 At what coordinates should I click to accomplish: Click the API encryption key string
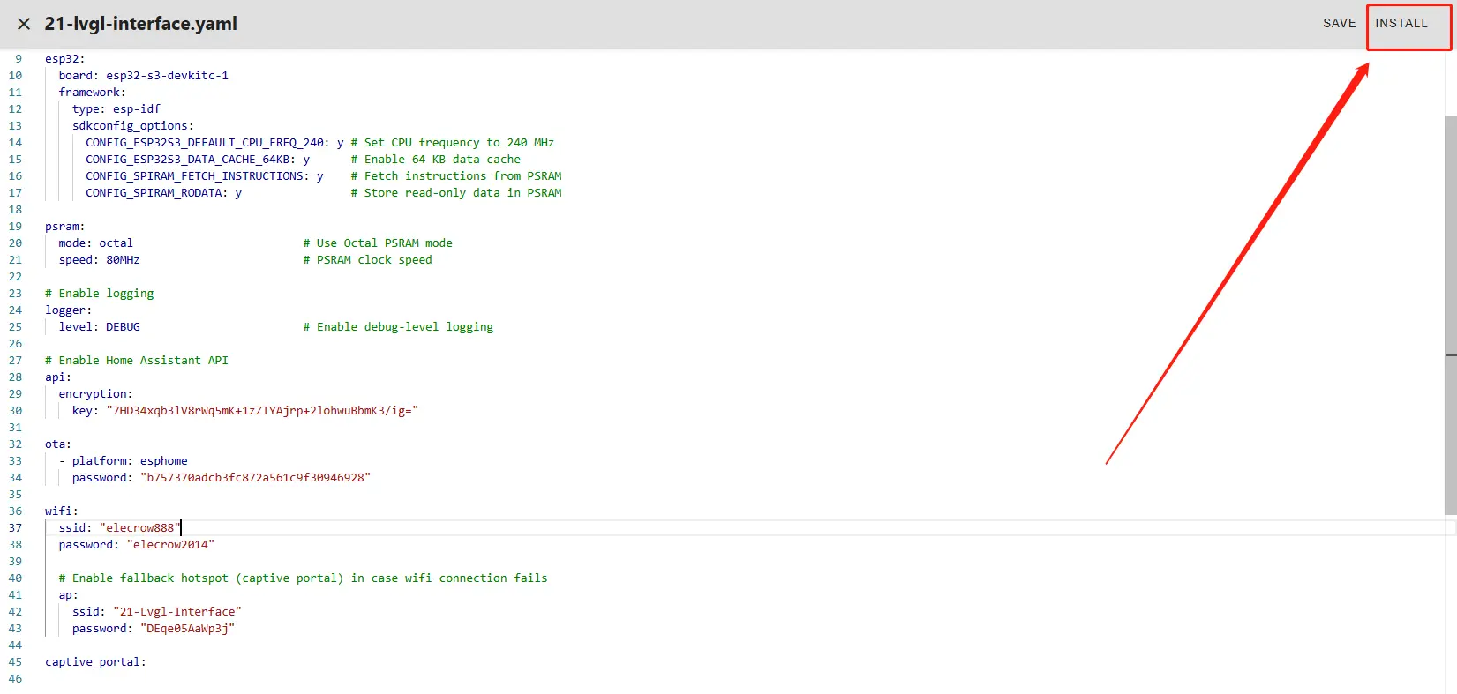pos(262,411)
